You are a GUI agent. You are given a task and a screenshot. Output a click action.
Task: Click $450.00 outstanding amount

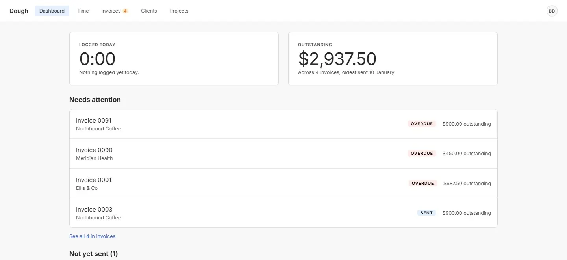(467, 153)
